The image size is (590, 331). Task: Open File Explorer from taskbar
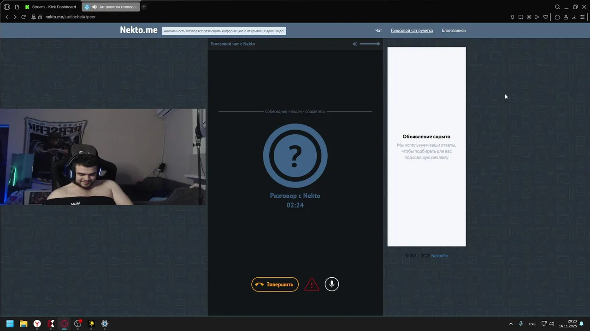click(24, 324)
